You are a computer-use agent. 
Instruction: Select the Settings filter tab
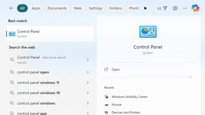point(95,8)
